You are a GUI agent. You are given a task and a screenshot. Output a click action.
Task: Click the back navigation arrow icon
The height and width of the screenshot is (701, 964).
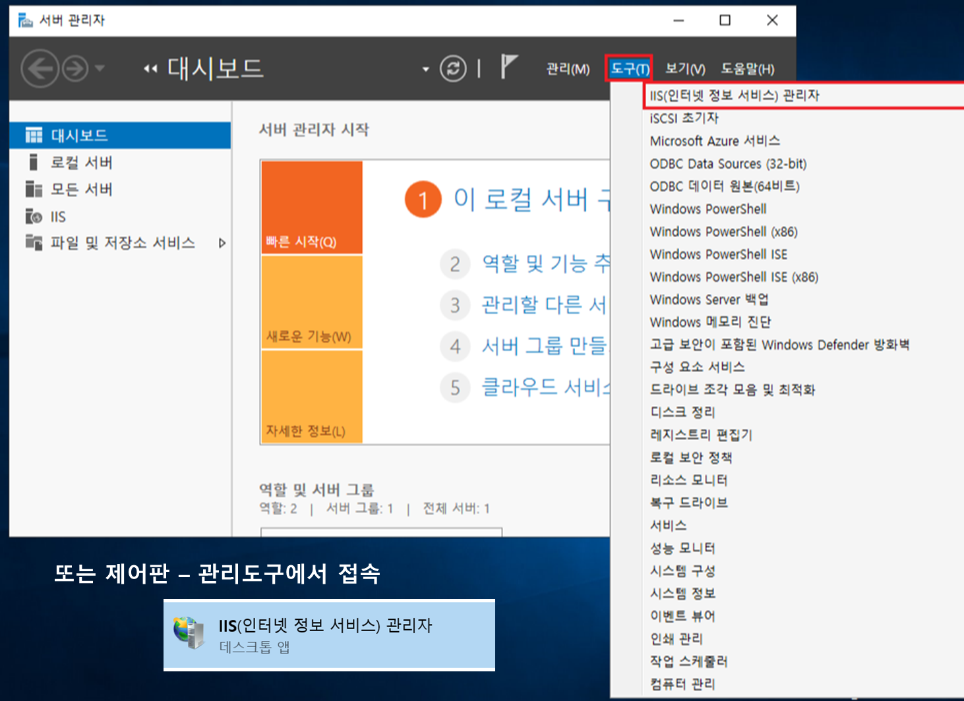tap(40, 69)
